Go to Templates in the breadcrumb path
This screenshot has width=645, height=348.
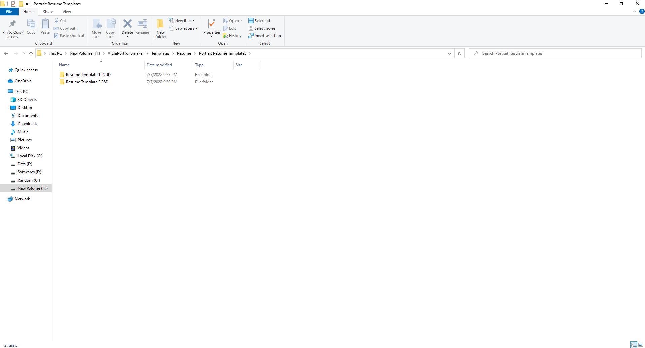click(x=160, y=53)
